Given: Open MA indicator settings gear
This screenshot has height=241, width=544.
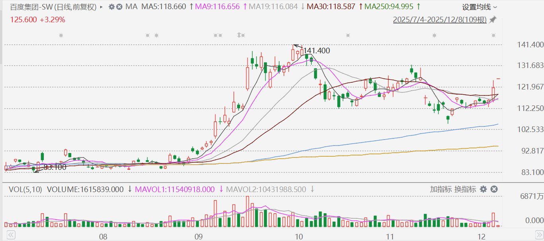Looking at the screenshot, I should (x=111, y=7).
